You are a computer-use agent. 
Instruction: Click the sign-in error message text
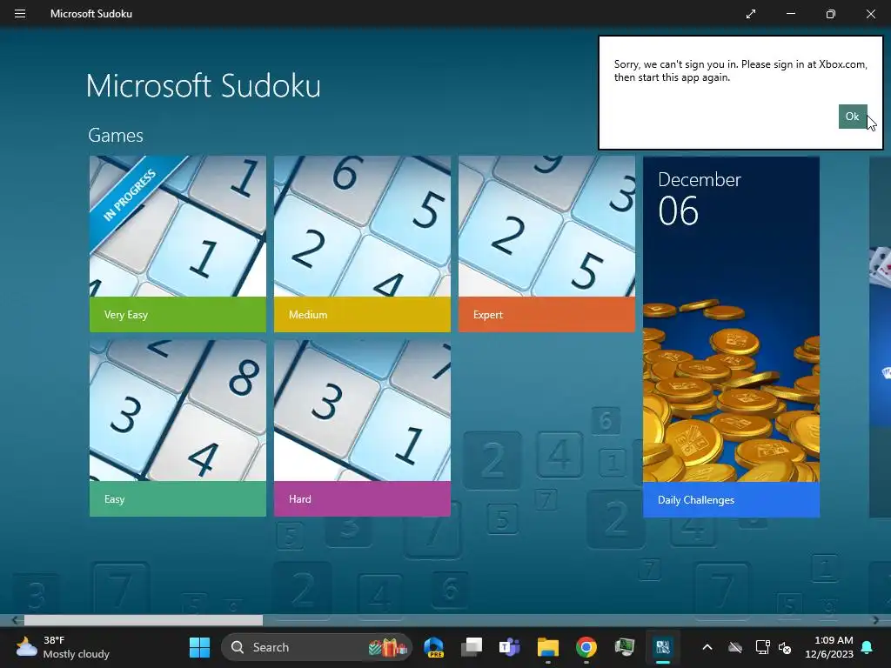click(x=740, y=71)
